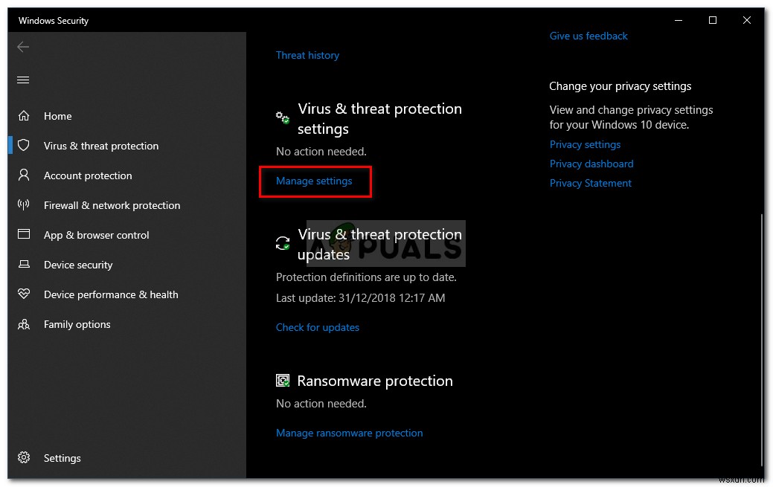
Task: Click the Family options people icon
Action: tap(24, 324)
